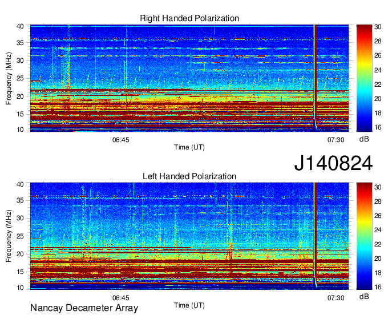Click the 07:30 tick of Right Handed plot
This screenshot has width=388, height=315.
click(x=336, y=140)
